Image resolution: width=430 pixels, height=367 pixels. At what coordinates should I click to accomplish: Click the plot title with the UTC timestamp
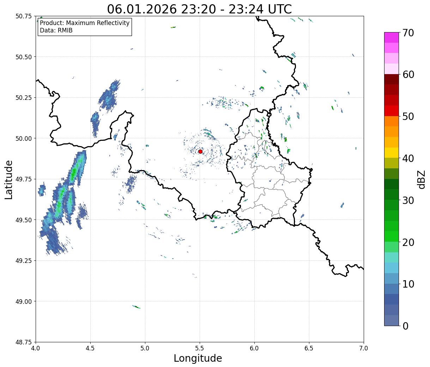tap(199, 9)
